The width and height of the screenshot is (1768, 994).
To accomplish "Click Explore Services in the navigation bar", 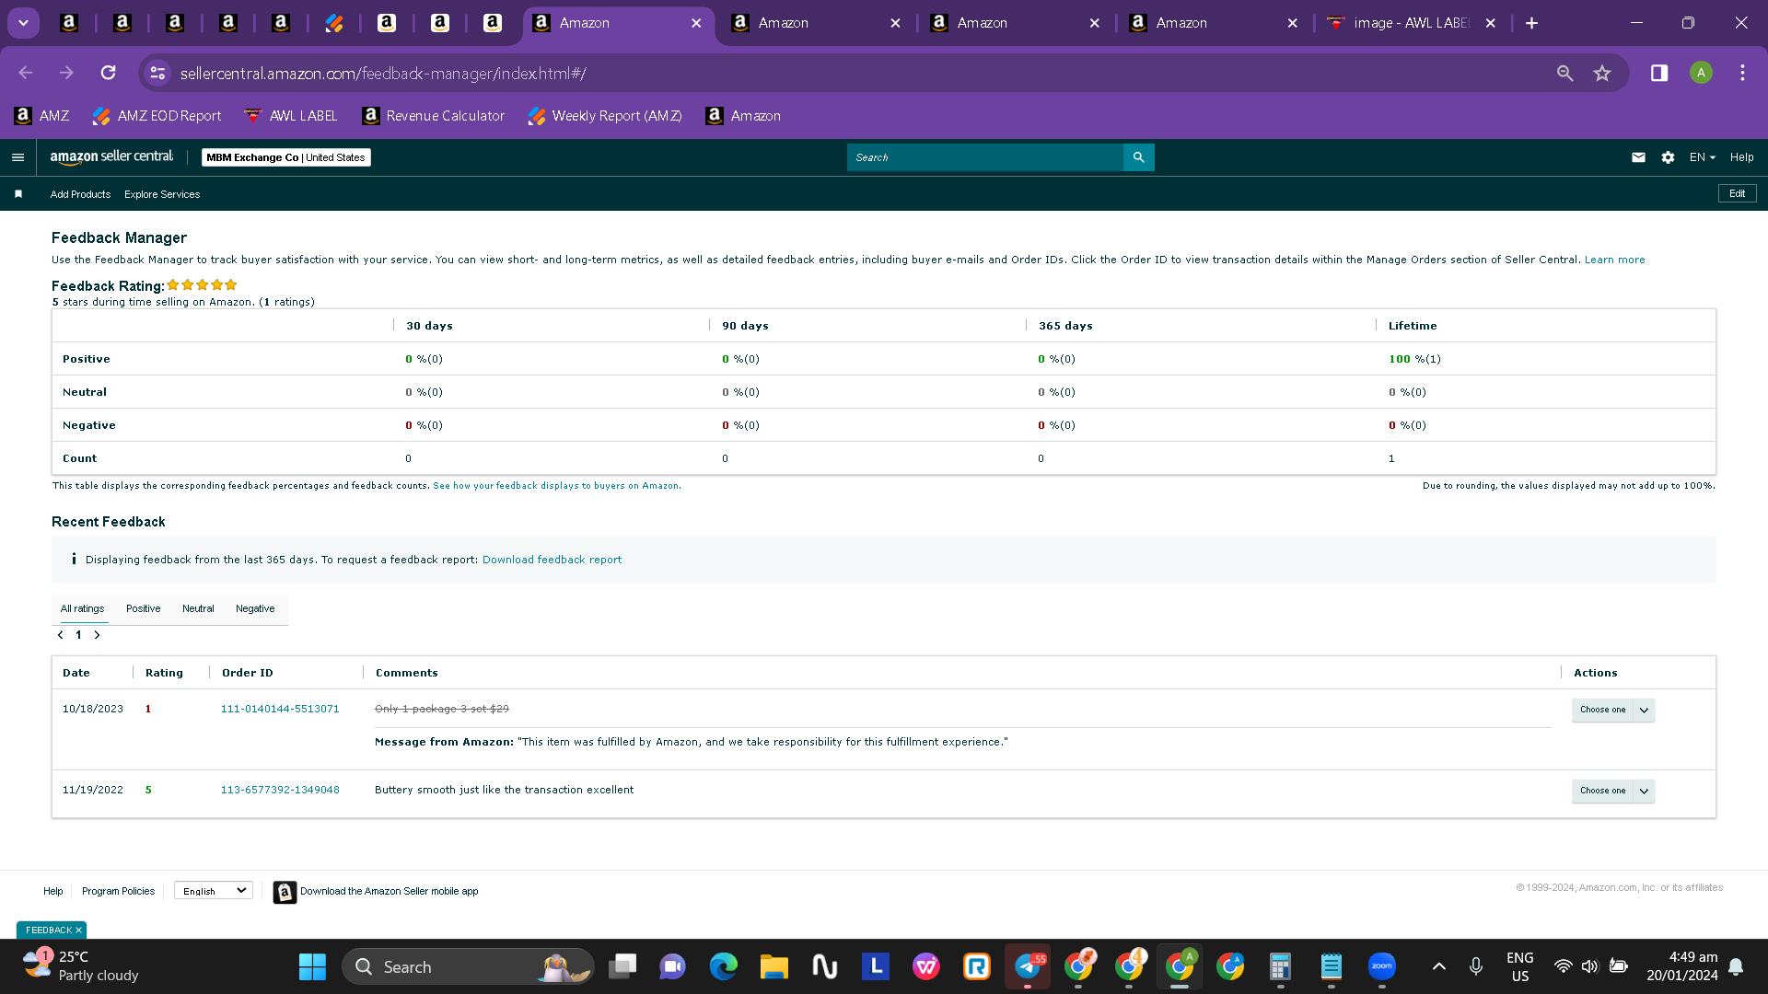I will (162, 194).
